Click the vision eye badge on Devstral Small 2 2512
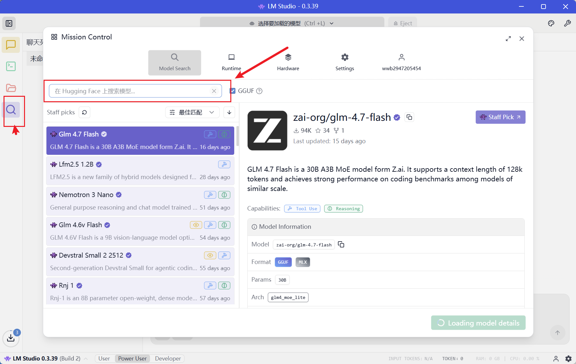The width and height of the screenshot is (576, 364). (x=210, y=255)
